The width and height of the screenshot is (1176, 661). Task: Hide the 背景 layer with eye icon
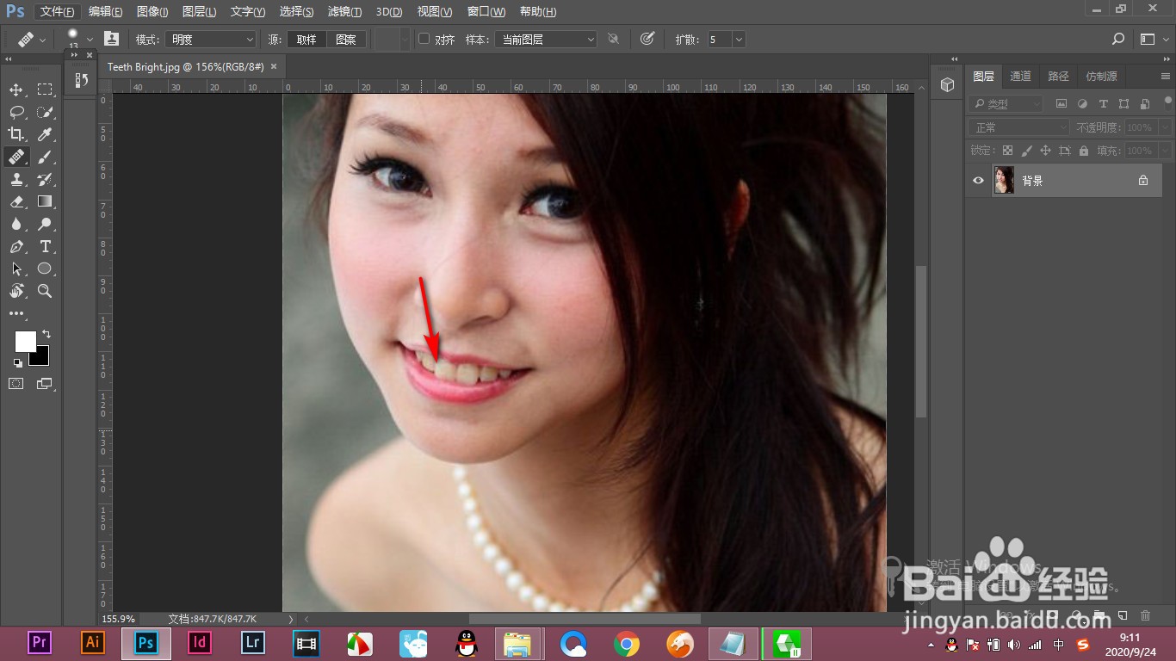[x=978, y=181]
